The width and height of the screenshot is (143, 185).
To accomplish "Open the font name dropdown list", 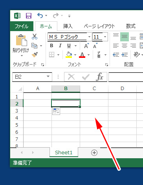I will (89, 37).
